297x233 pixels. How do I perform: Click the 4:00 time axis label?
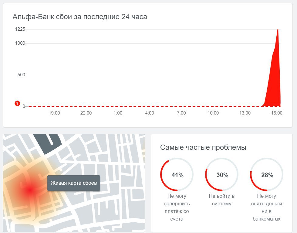click(150, 113)
